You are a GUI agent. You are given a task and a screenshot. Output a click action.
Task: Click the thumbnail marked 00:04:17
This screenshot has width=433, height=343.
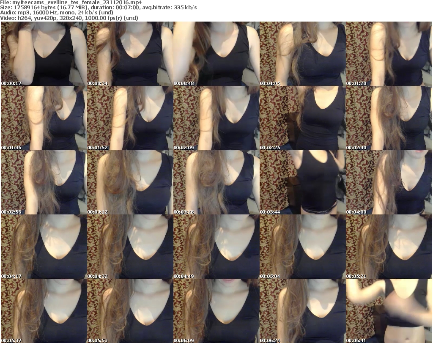[x=44, y=247]
